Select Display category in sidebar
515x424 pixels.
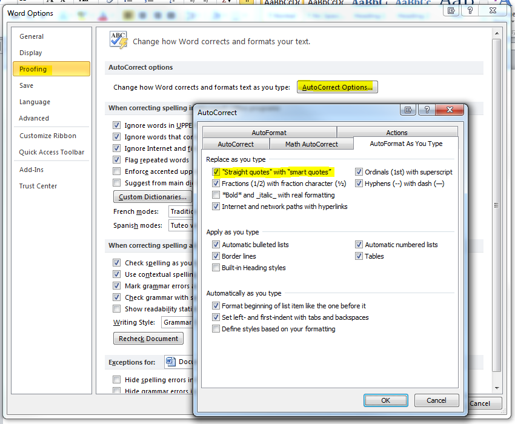tap(51, 53)
